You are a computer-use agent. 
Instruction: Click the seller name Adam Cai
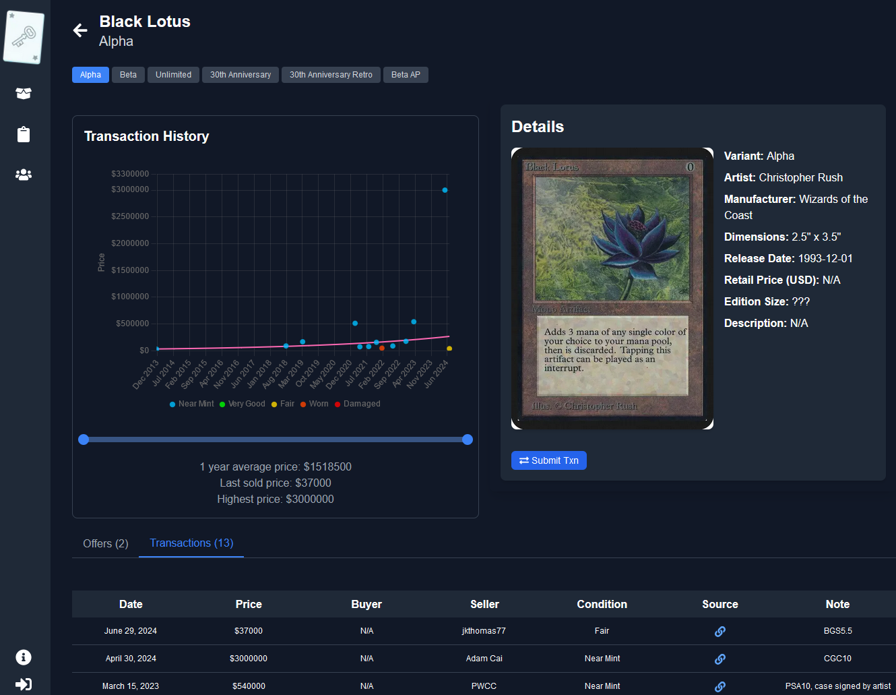point(484,659)
